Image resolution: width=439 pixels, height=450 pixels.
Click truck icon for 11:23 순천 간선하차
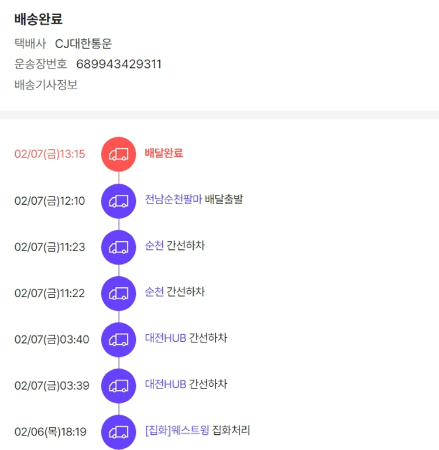[119, 247]
